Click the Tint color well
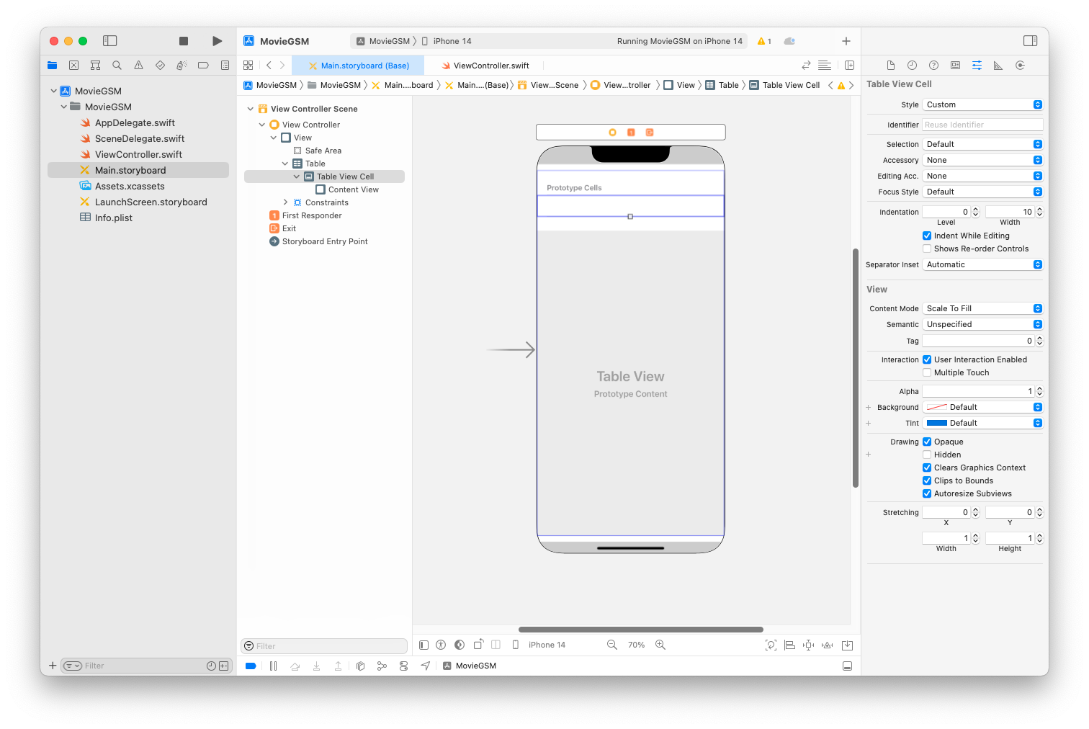1089x729 pixels. (x=936, y=423)
